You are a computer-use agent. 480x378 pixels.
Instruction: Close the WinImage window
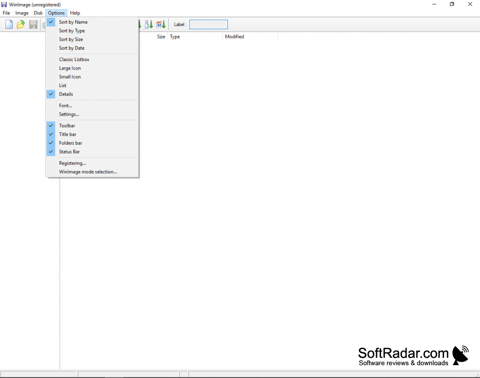pyautogui.click(x=470, y=4)
